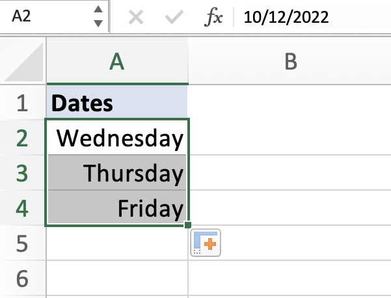Click the fill handle square of selection

[x=188, y=225]
